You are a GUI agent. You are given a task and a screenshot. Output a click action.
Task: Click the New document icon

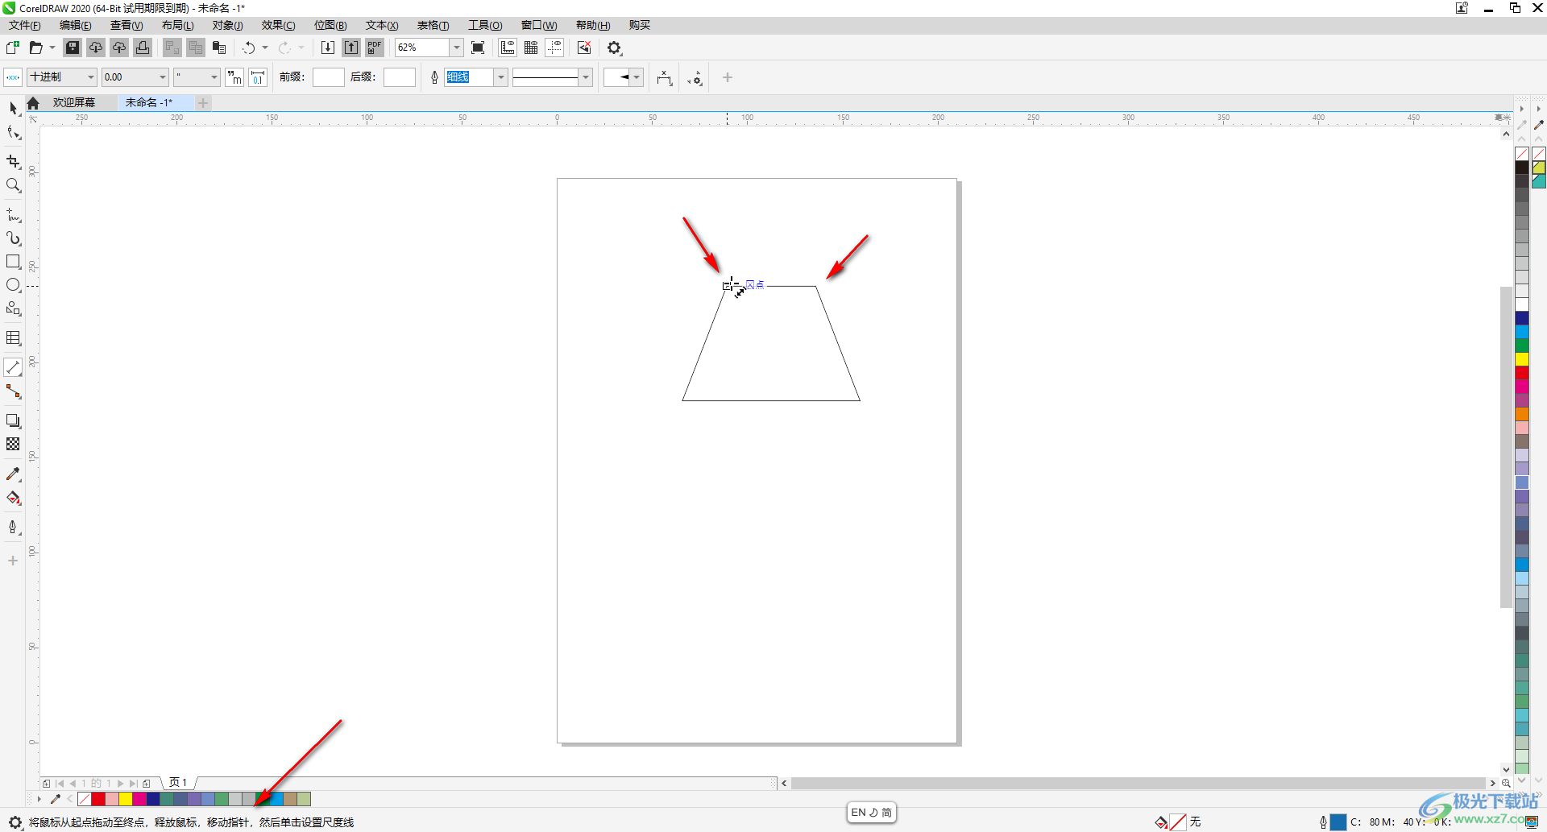pos(13,48)
